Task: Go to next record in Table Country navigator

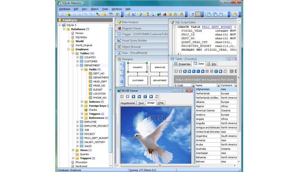Action: tap(185, 71)
